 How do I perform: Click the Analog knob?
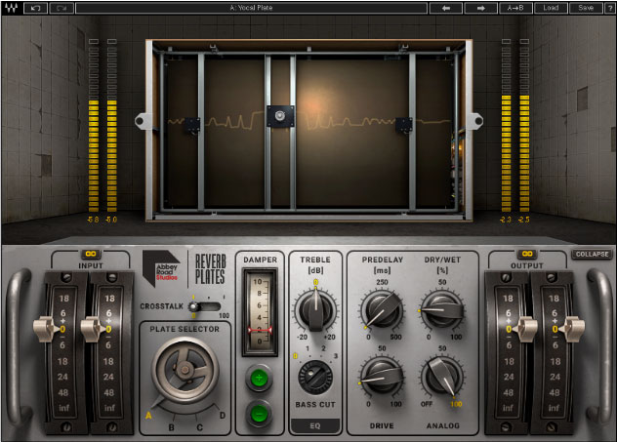pos(442,377)
